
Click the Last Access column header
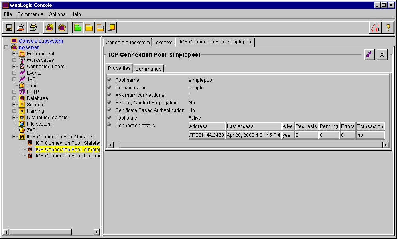coord(254,126)
